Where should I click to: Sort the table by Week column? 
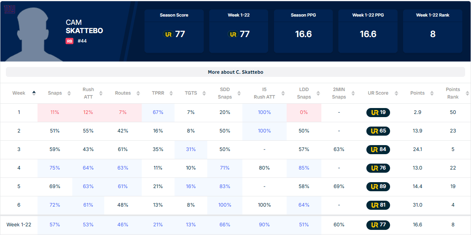(x=24, y=93)
